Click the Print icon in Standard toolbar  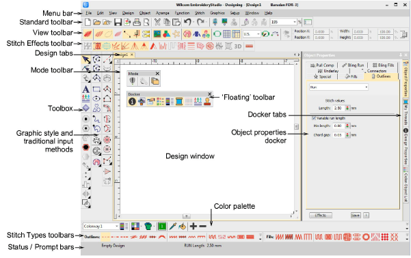pyautogui.click(x=137, y=23)
